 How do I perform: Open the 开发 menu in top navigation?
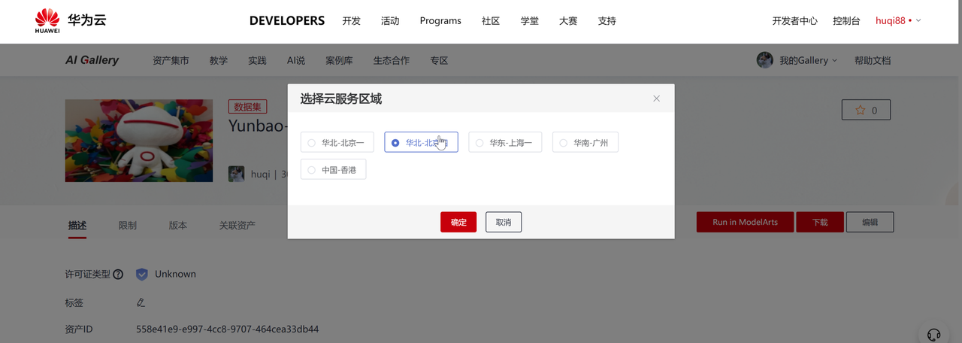coord(352,21)
